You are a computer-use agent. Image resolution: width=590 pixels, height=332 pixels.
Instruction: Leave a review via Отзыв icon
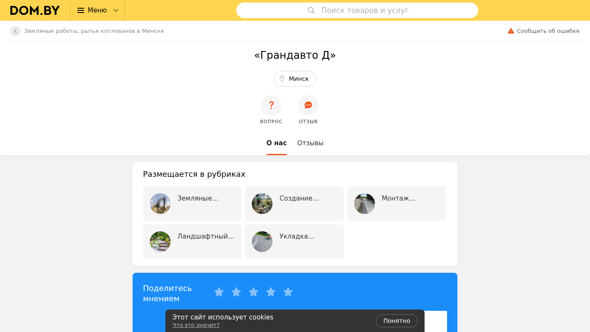click(x=308, y=105)
